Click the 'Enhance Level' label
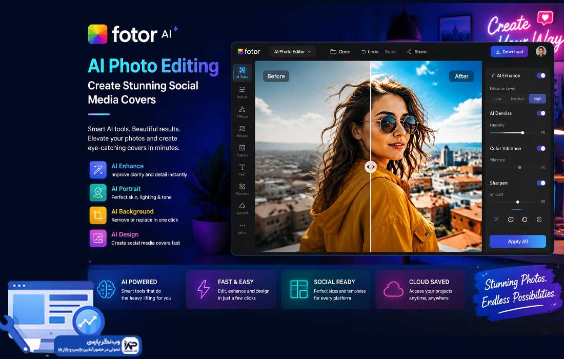 tap(502, 89)
